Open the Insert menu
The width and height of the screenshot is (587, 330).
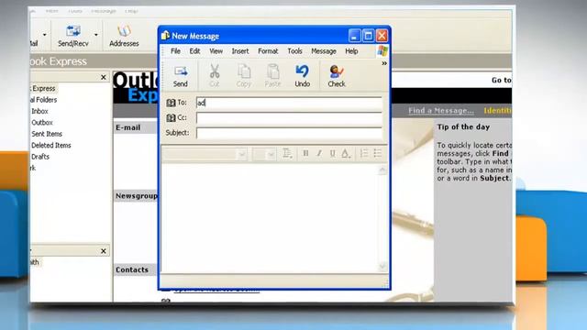click(x=240, y=51)
